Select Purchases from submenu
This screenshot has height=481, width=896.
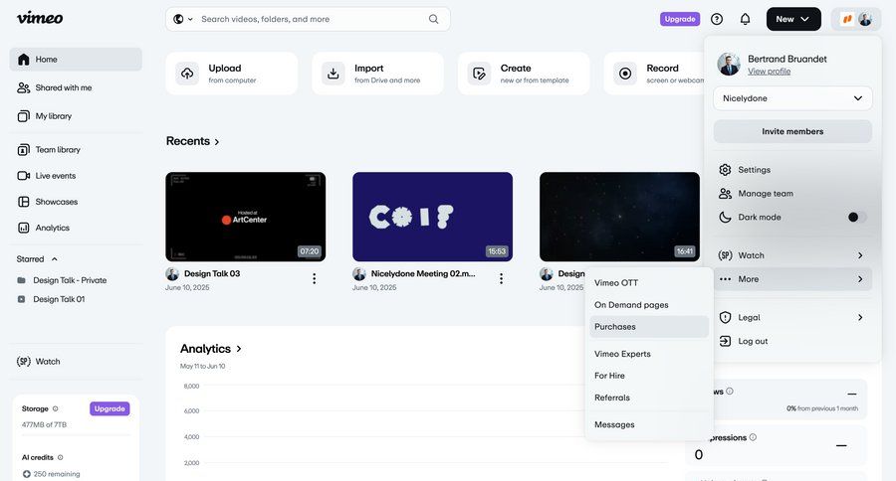(648, 327)
